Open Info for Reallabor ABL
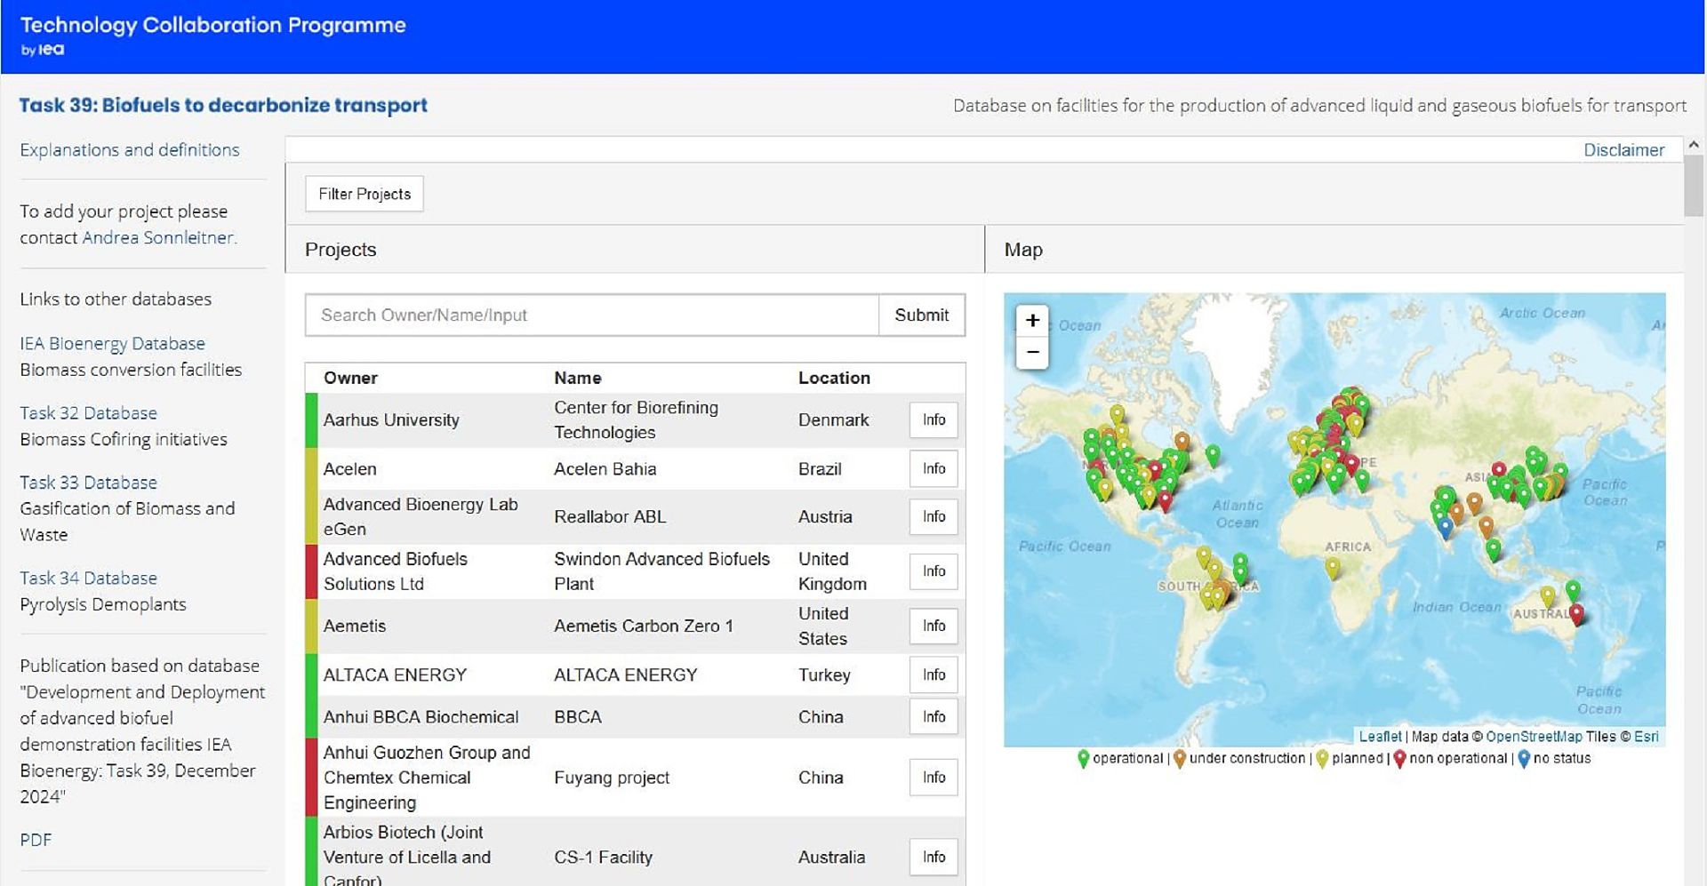 click(x=934, y=516)
